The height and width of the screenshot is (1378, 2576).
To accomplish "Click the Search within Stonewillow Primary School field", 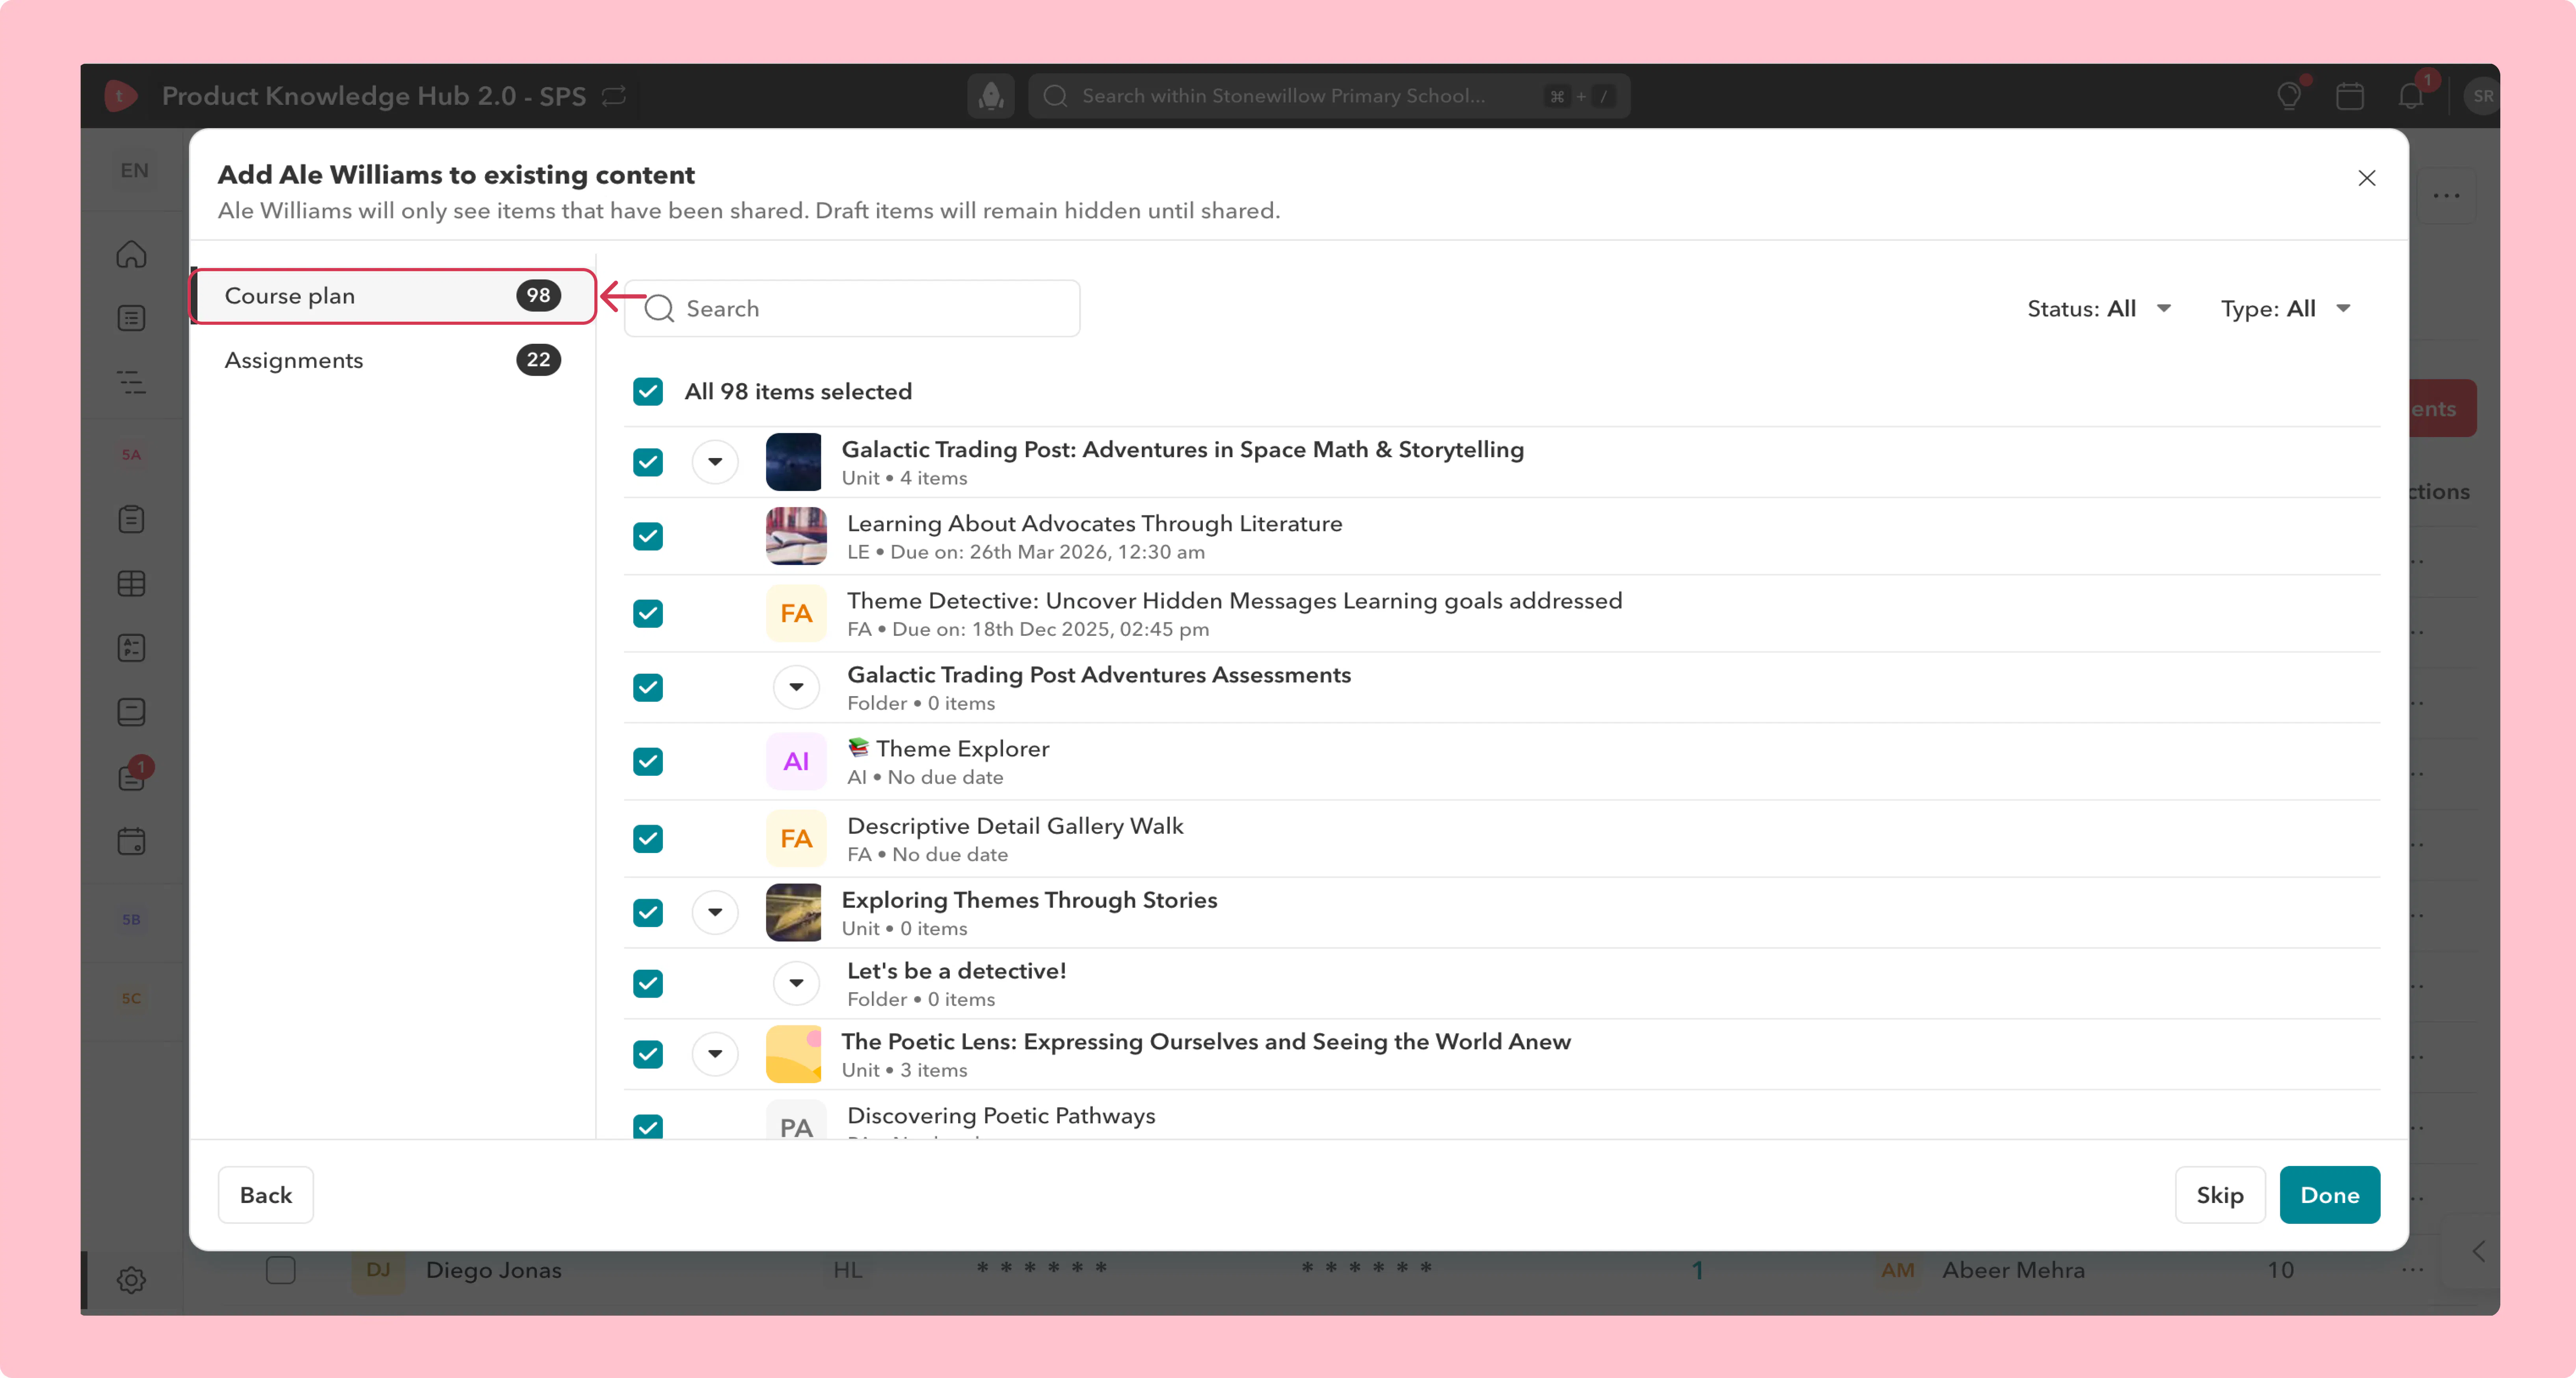I will [x=1329, y=96].
